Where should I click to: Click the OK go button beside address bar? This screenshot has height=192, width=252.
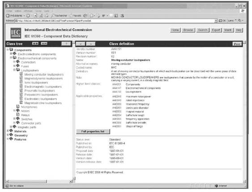223,21
